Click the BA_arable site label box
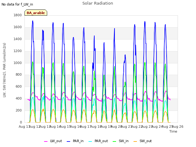 [36, 13]
